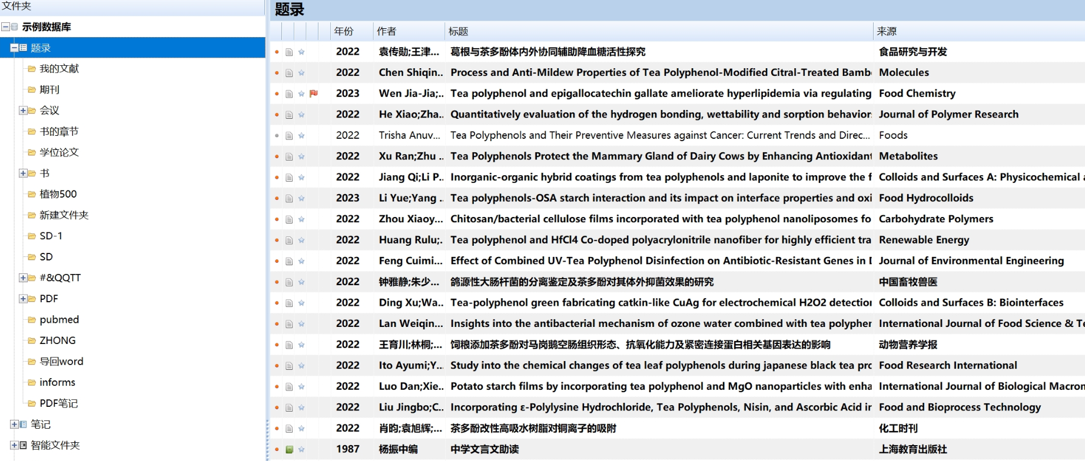Image resolution: width=1085 pixels, height=461 pixels.
Task: Toggle read-status dot on 袁传勋 row
Action: tap(277, 52)
